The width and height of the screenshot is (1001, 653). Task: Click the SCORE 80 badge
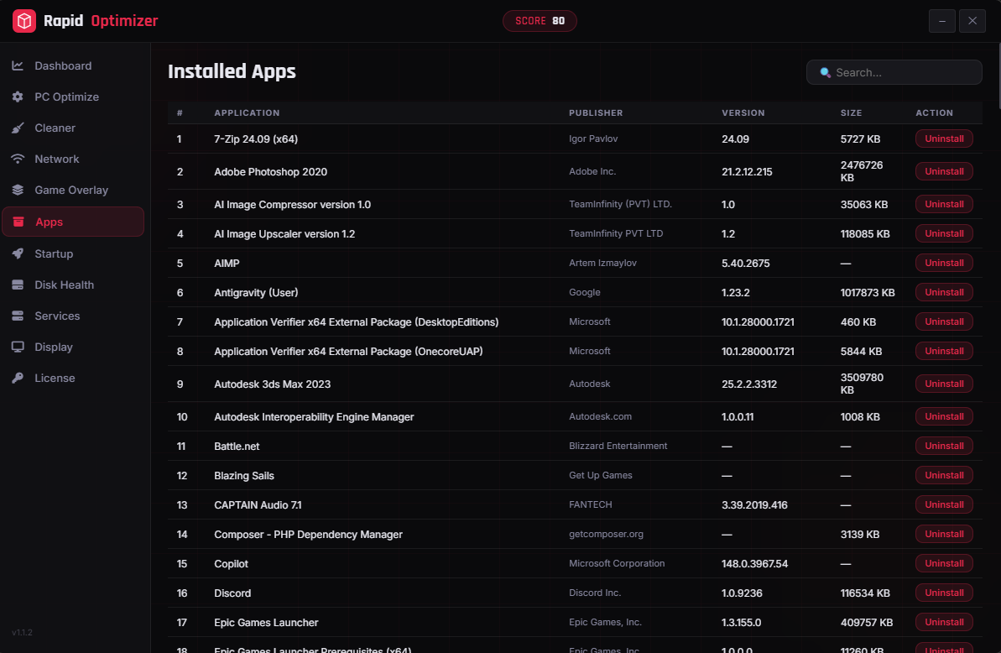tap(540, 21)
